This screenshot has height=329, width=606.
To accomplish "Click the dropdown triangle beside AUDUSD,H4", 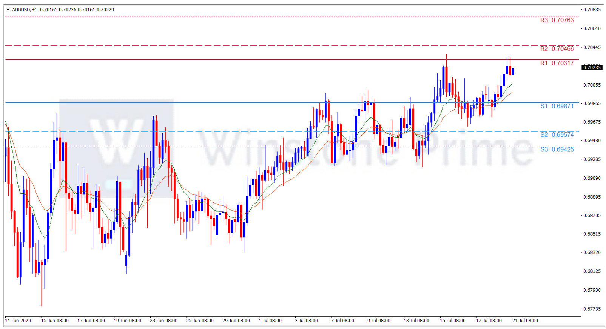I will coord(8,10).
